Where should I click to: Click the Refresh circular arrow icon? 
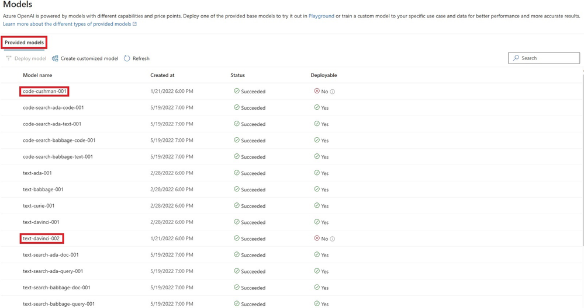(127, 58)
